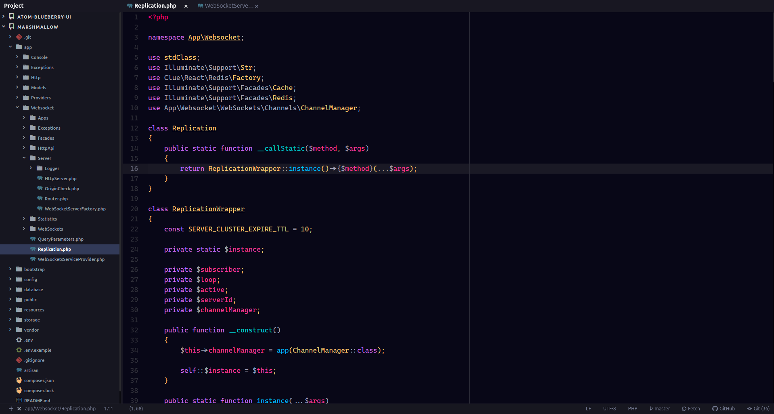774x414 pixels.
Task: Open the GitHub panel from status bar
Action: 724,409
